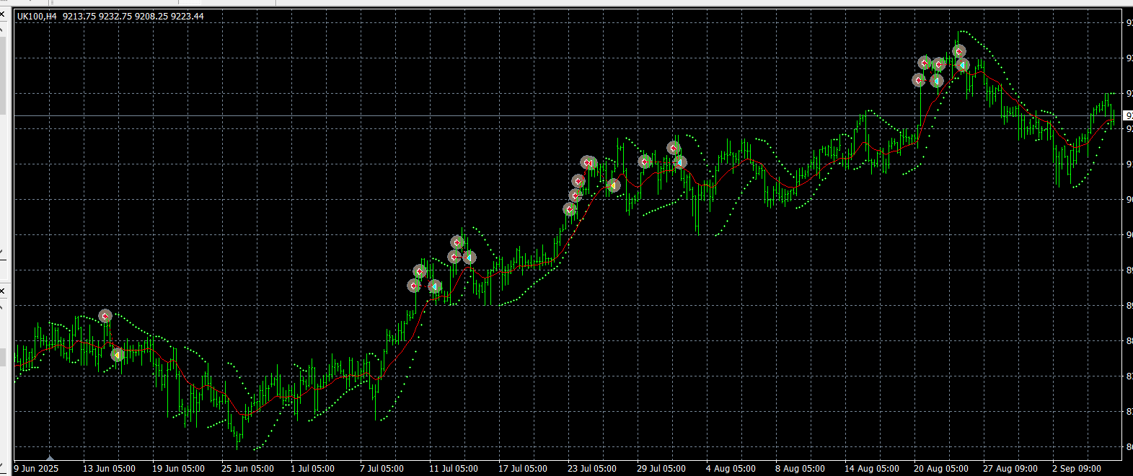Click the highest trade marker in the late-August cluster
This screenshot has width=1133, height=476.
click(x=959, y=51)
